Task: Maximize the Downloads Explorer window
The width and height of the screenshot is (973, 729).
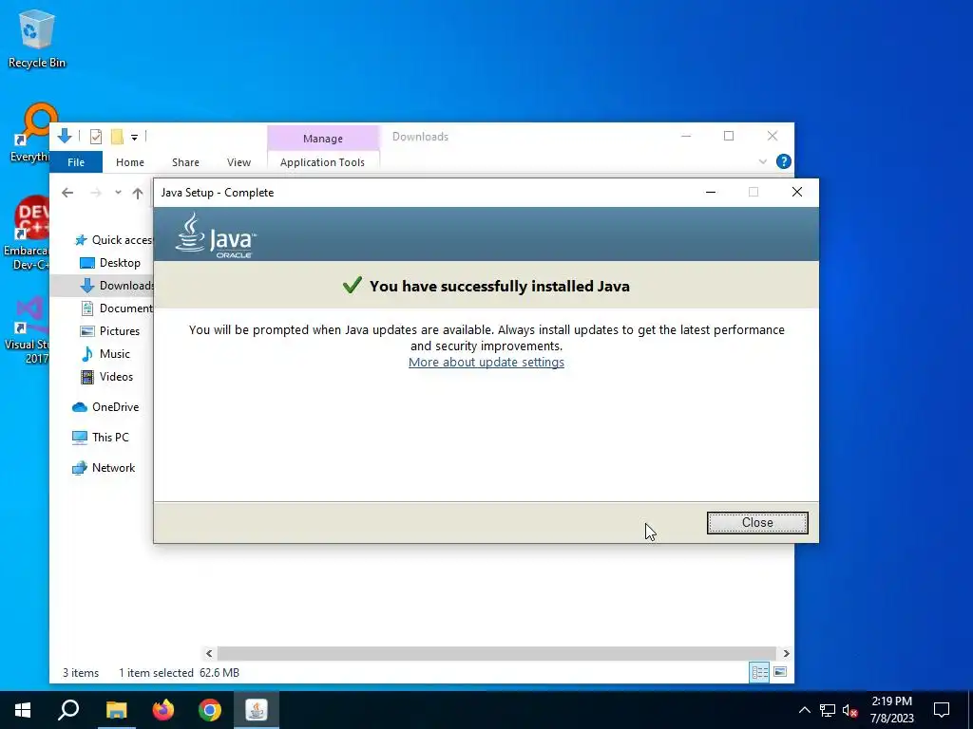Action: (x=729, y=137)
